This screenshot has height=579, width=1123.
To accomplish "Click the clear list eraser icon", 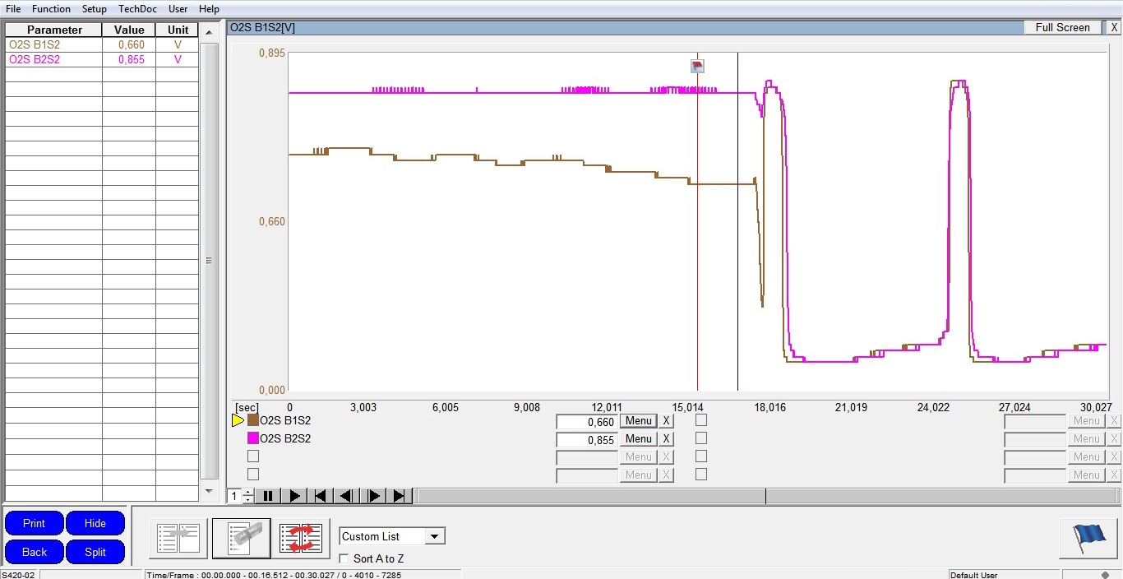I will pos(241,539).
